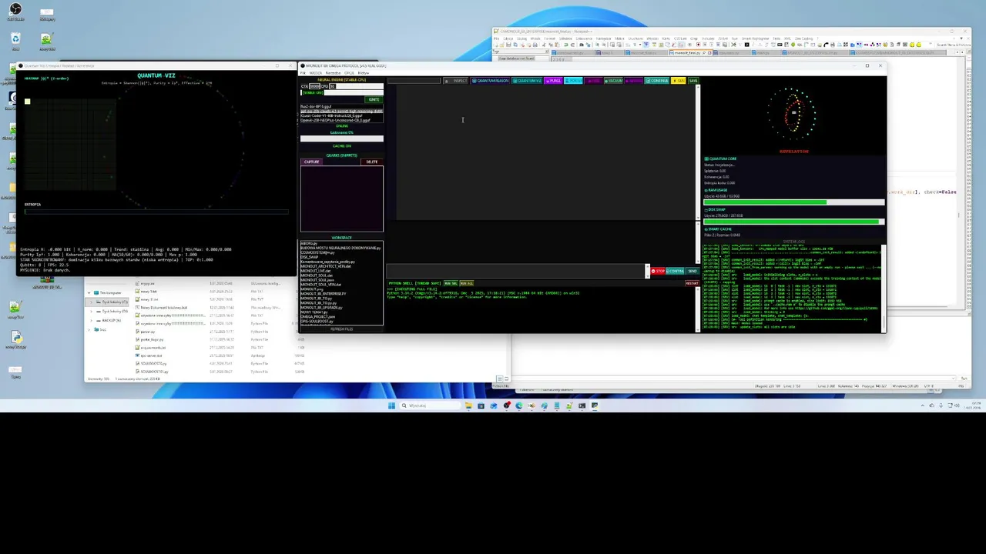Image resolution: width=986 pixels, height=554 pixels.
Task: Expand the Sieć node in the Explorer tree
Action: (x=89, y=329)
